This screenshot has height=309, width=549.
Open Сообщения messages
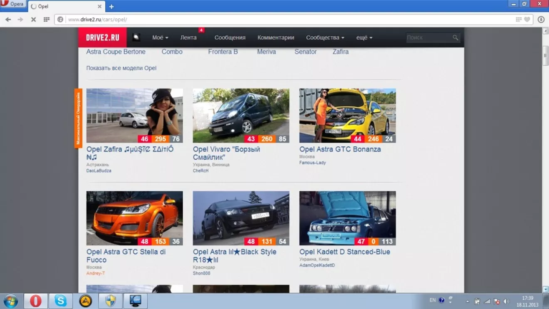[230, 37]
